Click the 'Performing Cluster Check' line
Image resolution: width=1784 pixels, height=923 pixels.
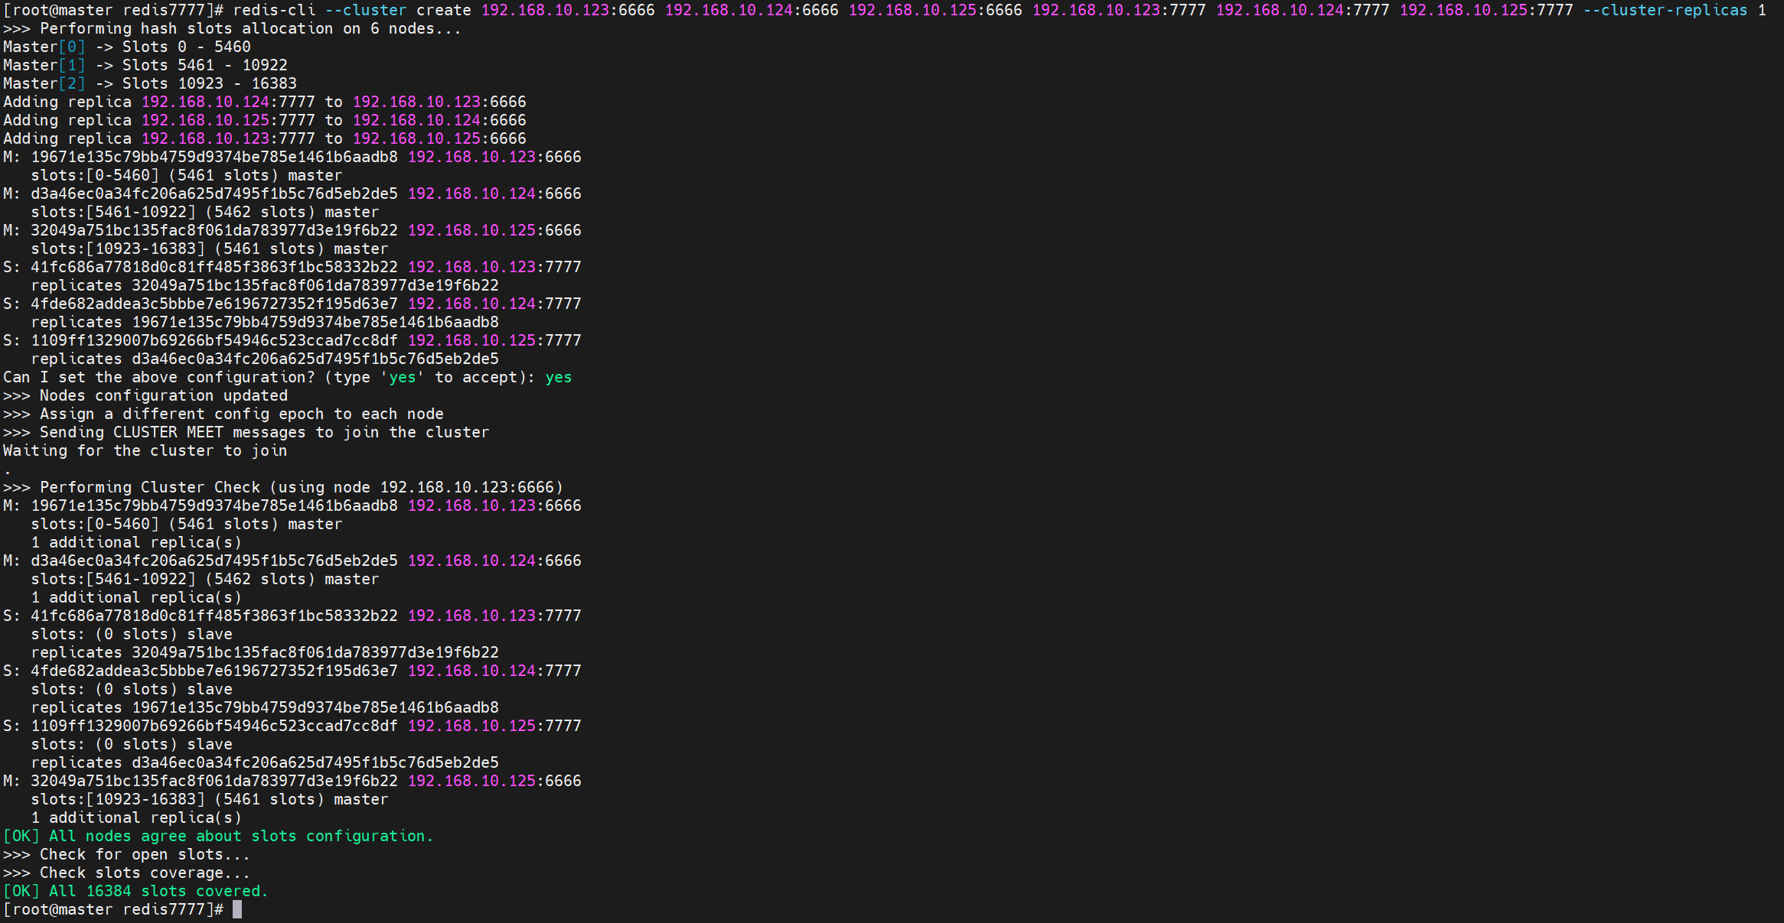click(283, 487)
